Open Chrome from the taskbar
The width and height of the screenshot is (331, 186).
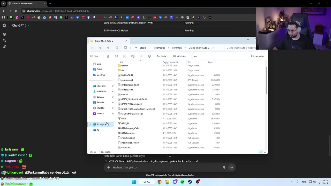pyautogui.click(x=160, y=182)
